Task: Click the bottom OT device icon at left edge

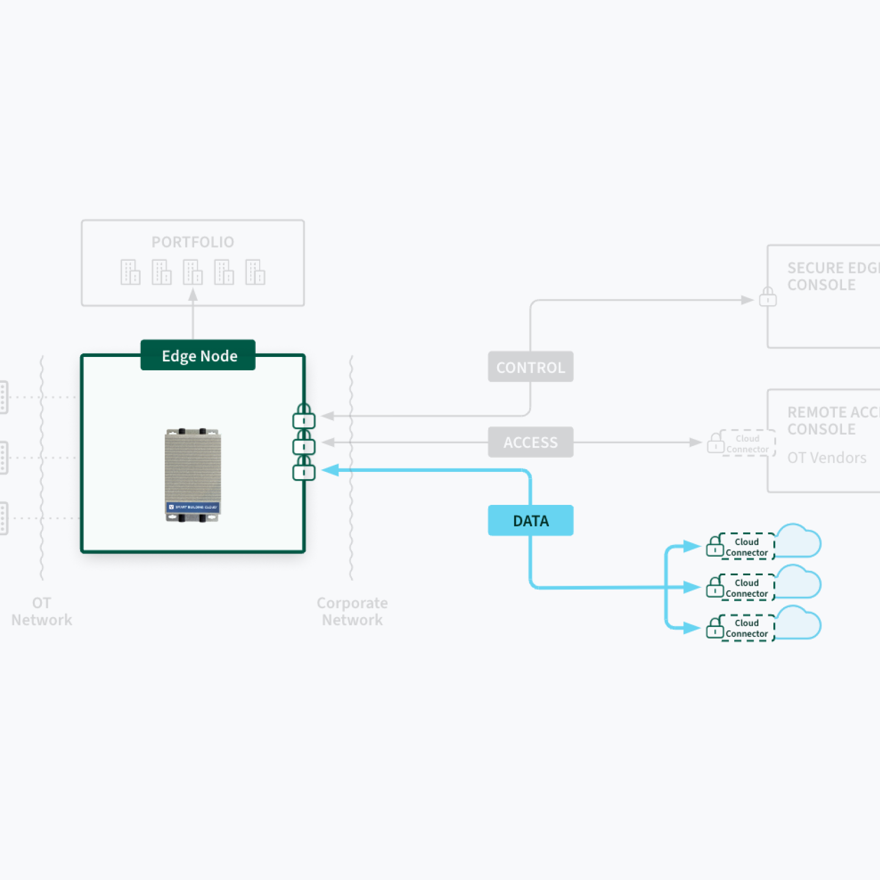Action: [4, 518]
